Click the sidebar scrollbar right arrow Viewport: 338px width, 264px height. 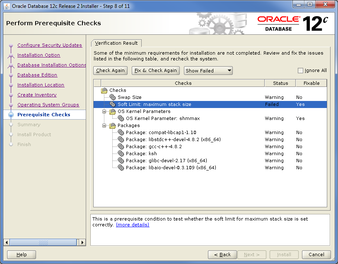click(x=82, y=242)
